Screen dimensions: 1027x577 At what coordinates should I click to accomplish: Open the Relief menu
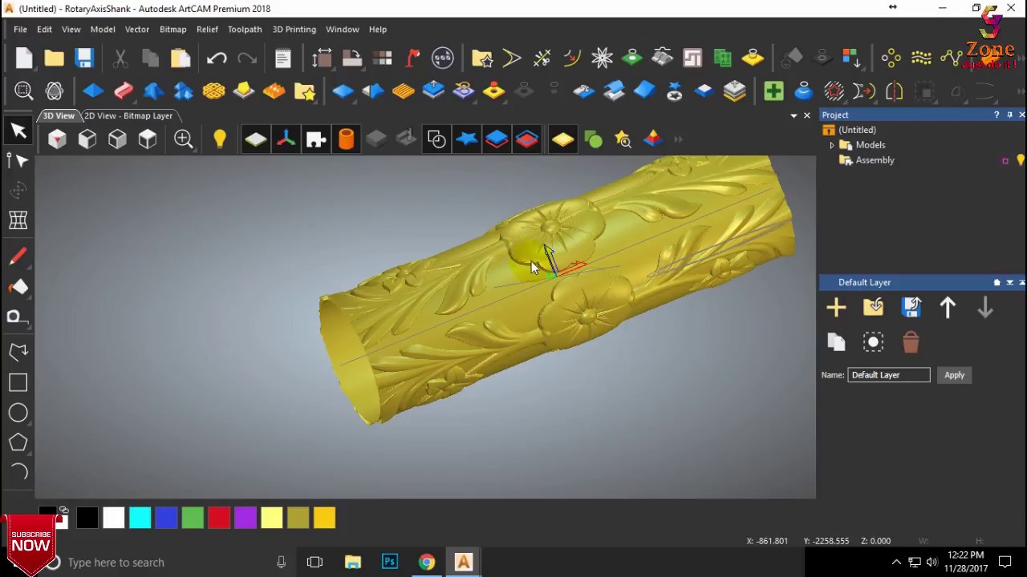(x=207, y=29)
